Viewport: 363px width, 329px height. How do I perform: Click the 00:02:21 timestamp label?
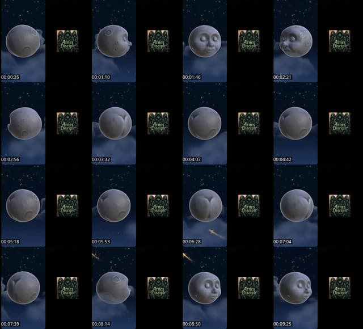click(282, 77)
